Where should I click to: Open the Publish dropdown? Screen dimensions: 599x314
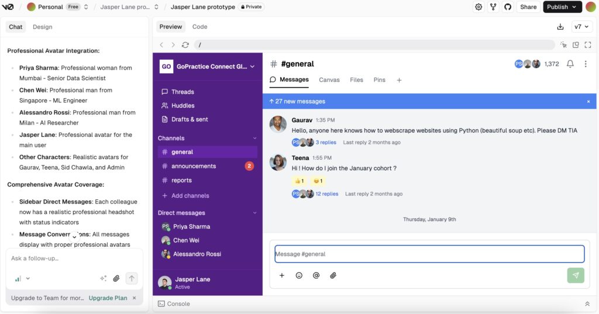[562, 7]
